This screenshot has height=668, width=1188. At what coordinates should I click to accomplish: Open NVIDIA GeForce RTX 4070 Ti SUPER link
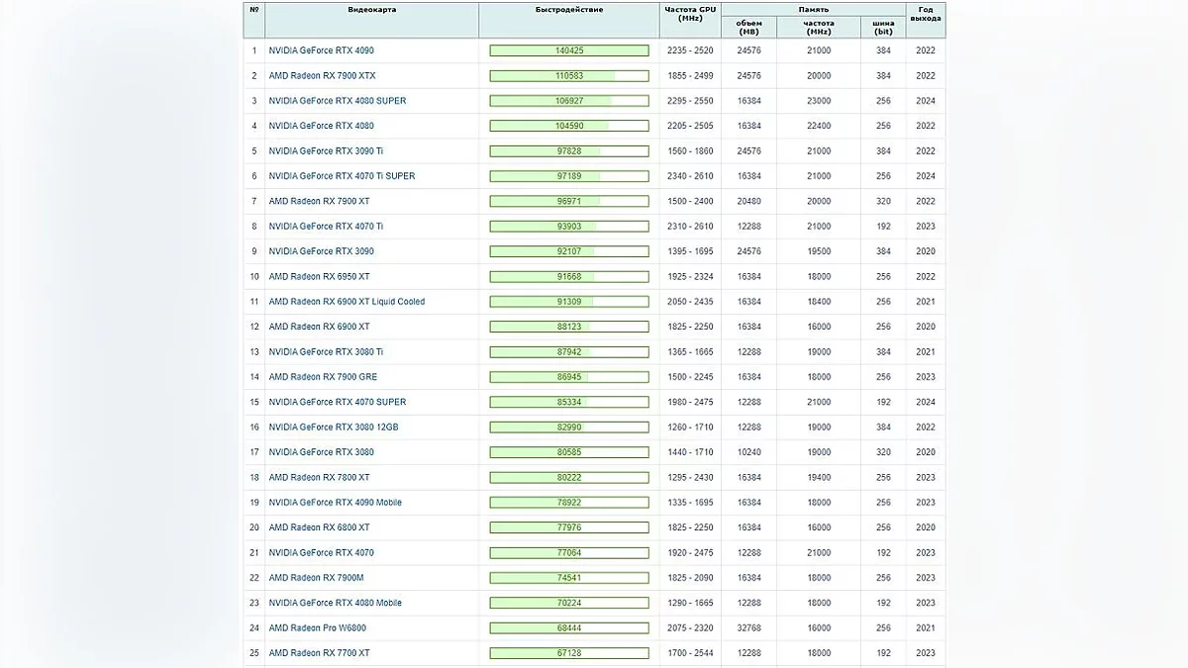pyautogui.click(x=342, y=176)
